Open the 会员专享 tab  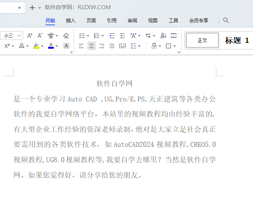(199, 21)
